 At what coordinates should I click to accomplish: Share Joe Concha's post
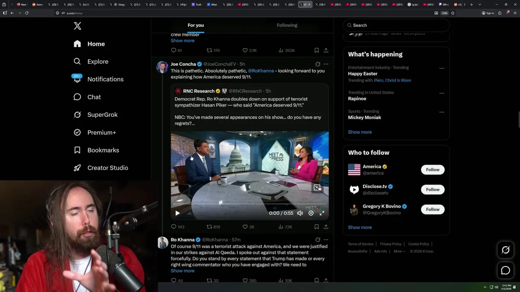(326, 227)
